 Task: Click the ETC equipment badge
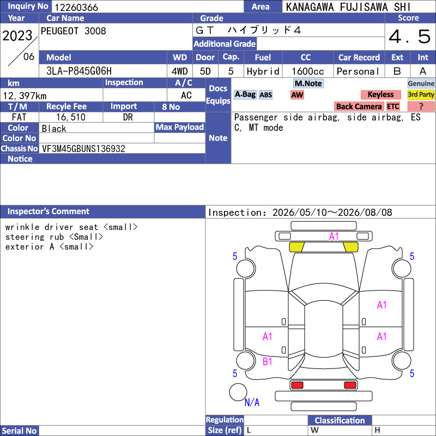tap(393, 106)
